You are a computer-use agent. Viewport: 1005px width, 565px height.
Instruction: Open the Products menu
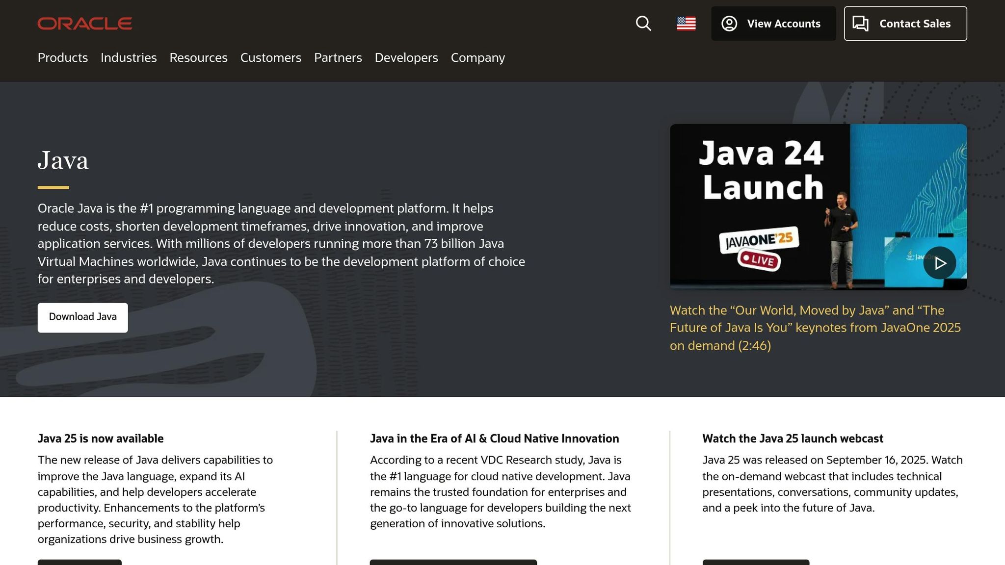point(62,58)
